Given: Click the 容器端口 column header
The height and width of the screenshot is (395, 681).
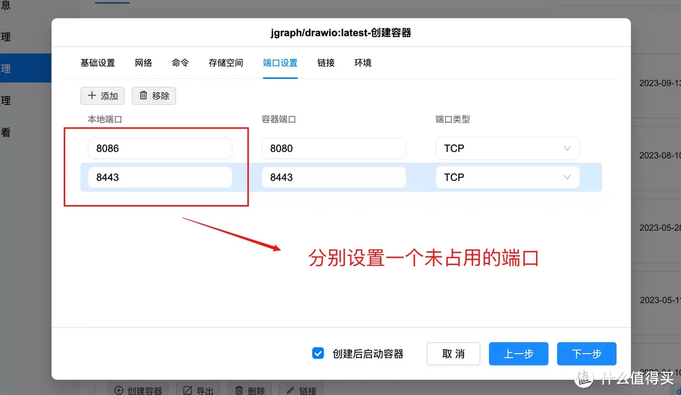Looking at the screenshot, I should [279, 119].
